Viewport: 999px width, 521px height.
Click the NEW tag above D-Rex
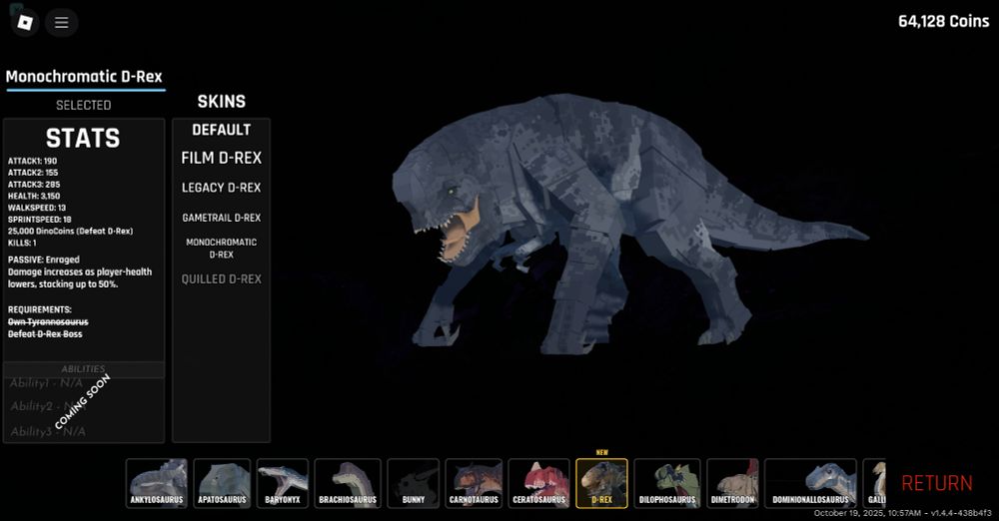click(602, 452)
